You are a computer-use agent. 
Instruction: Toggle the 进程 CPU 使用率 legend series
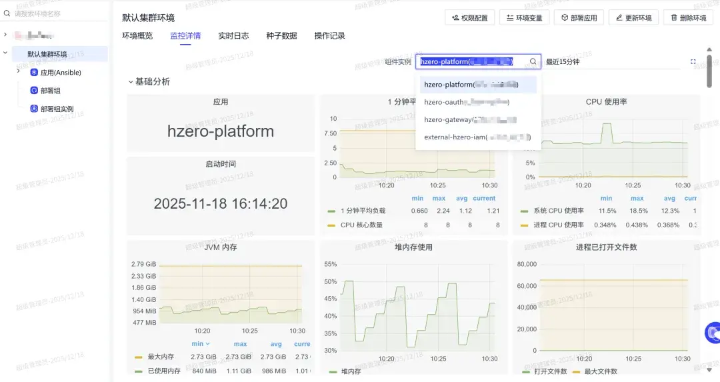[559, 225]
